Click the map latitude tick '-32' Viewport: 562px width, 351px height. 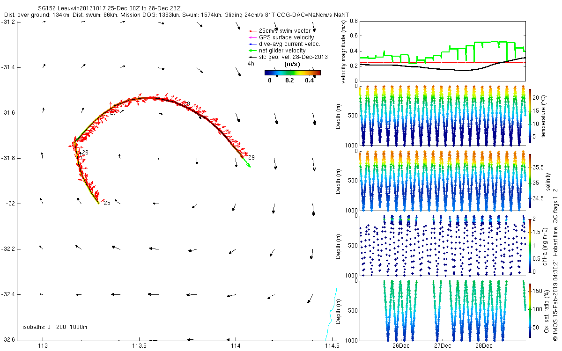(x=11, y=204)
